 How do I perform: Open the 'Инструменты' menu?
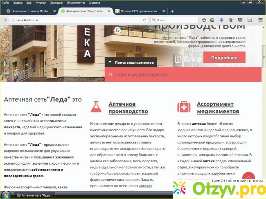76,2
